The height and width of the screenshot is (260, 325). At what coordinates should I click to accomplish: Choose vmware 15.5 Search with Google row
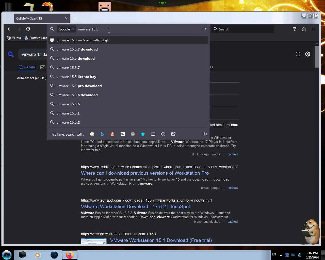(x=128, y=40)
